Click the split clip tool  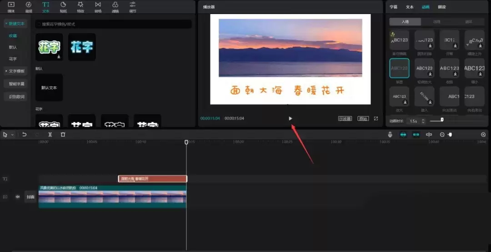coord(50,135)
